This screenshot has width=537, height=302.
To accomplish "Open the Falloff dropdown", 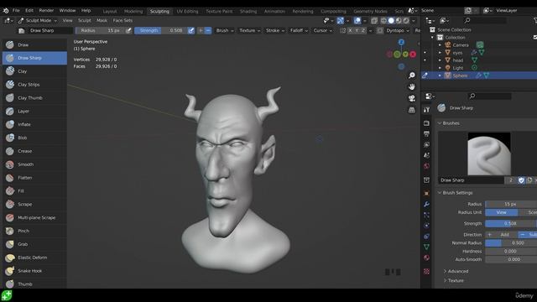I will click(299, 30).
